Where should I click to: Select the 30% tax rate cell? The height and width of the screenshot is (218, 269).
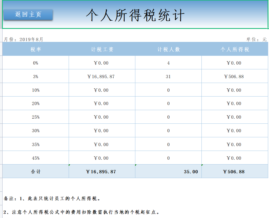pyautogui.click(x=36, y=131)
